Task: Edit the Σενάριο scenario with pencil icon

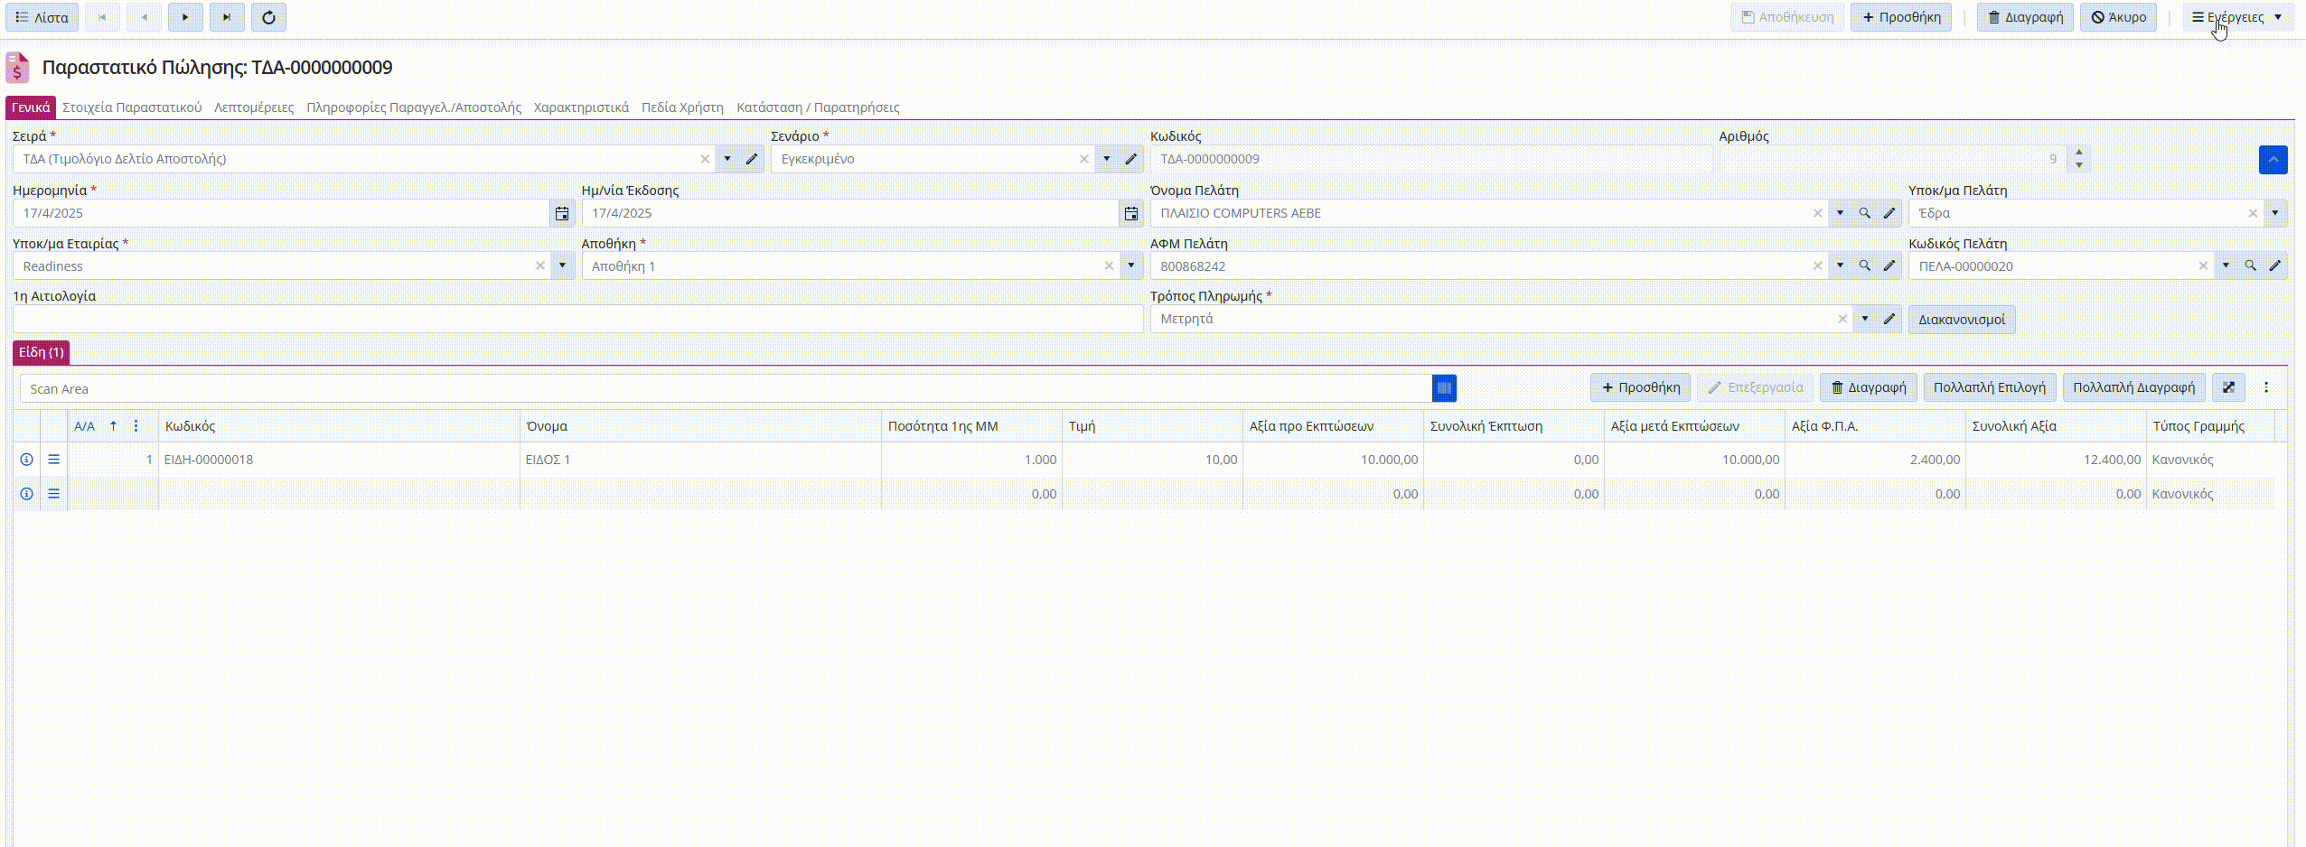Action: click(1131, 159)
